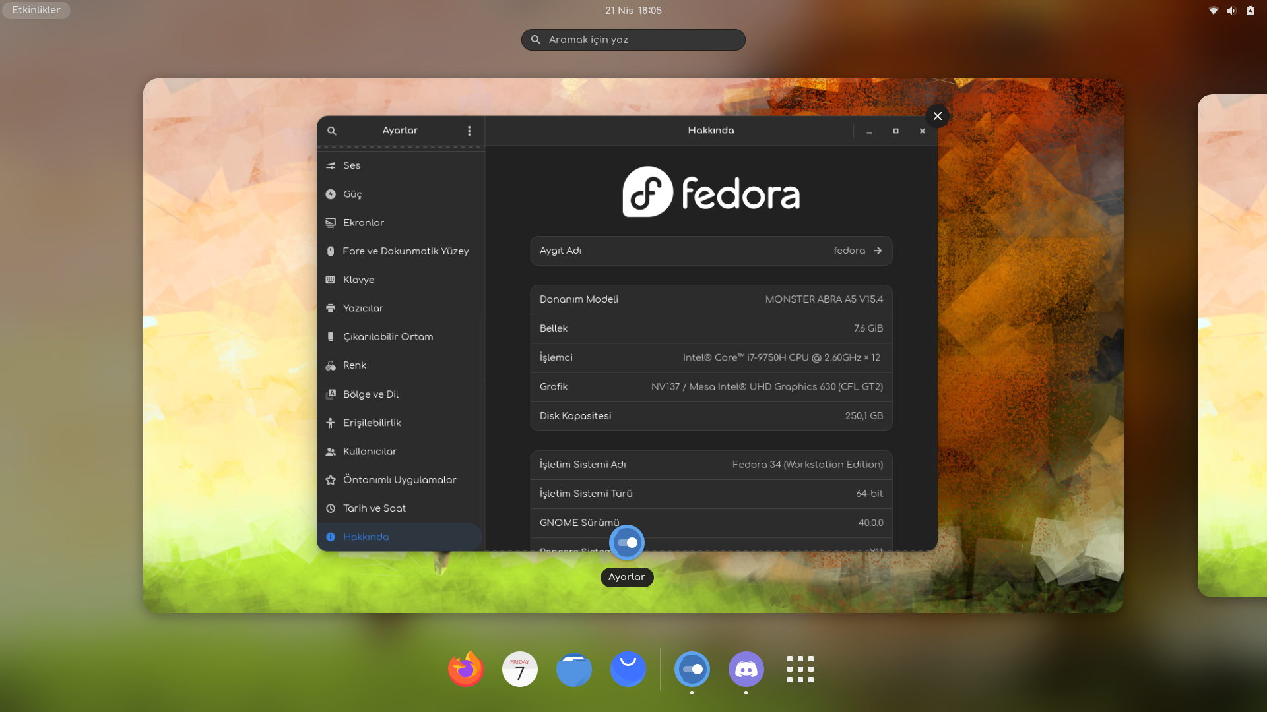1267x712 pixels.
Task: Close the window overview with X button
Action: [937, 116]
